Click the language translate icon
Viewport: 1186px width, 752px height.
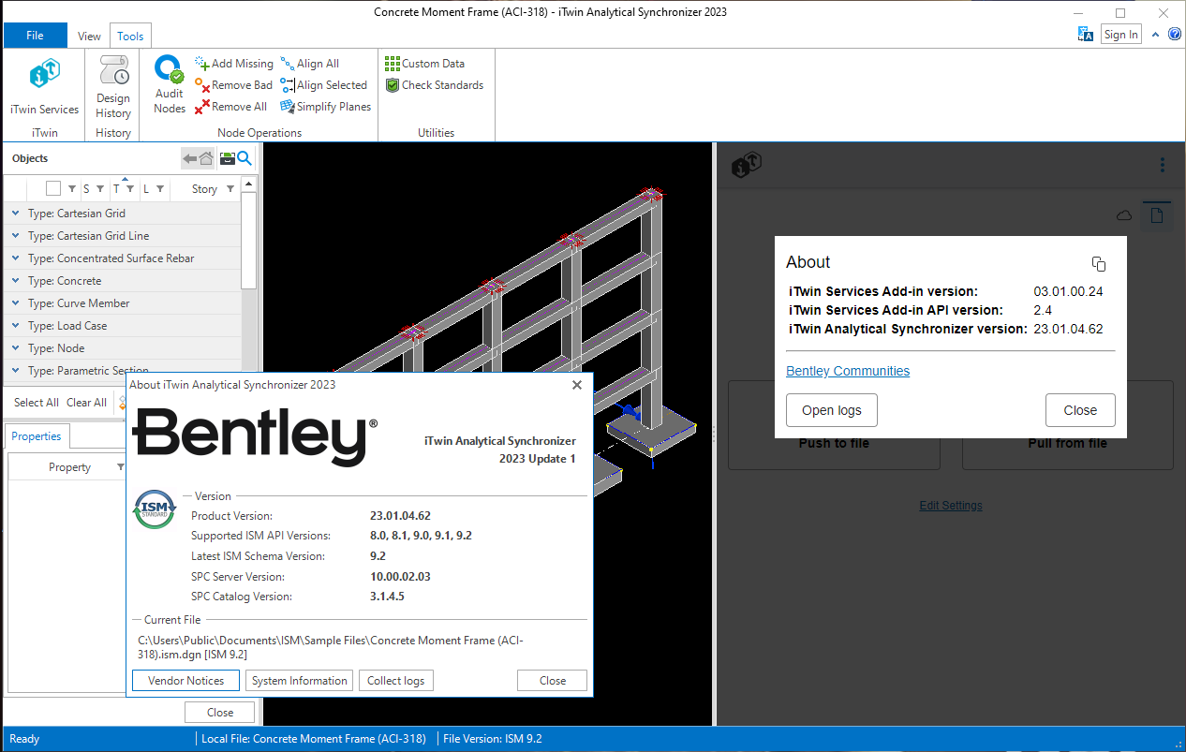(x=1087, y=35)
